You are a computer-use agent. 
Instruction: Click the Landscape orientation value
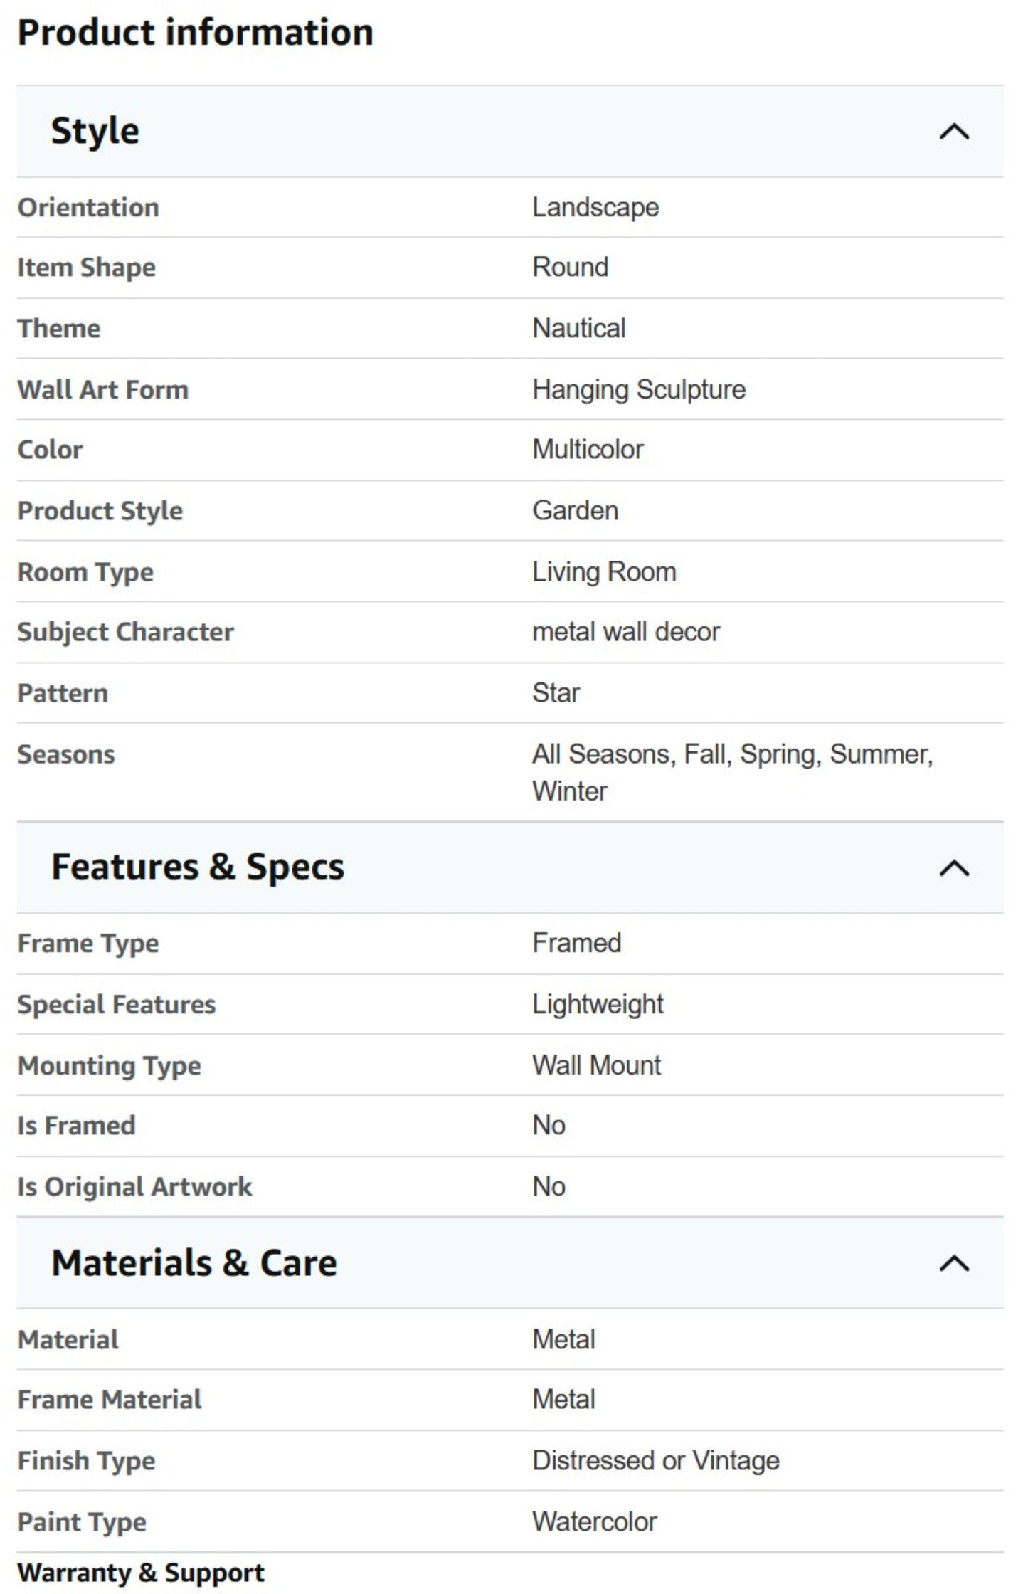point(595,208)
